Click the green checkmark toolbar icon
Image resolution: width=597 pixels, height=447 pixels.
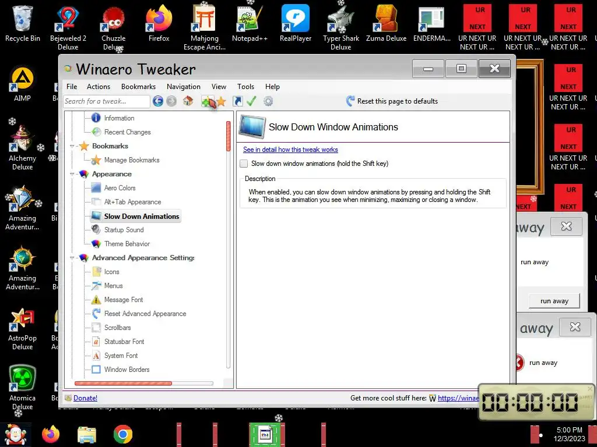(x=251, y=101)
